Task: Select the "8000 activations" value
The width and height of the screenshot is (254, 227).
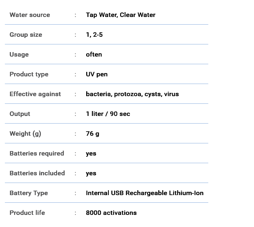Action: [x=111, y=213]
